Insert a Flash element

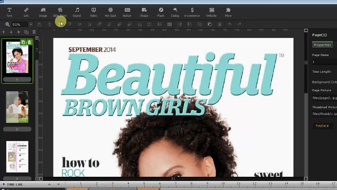point(161,13)
